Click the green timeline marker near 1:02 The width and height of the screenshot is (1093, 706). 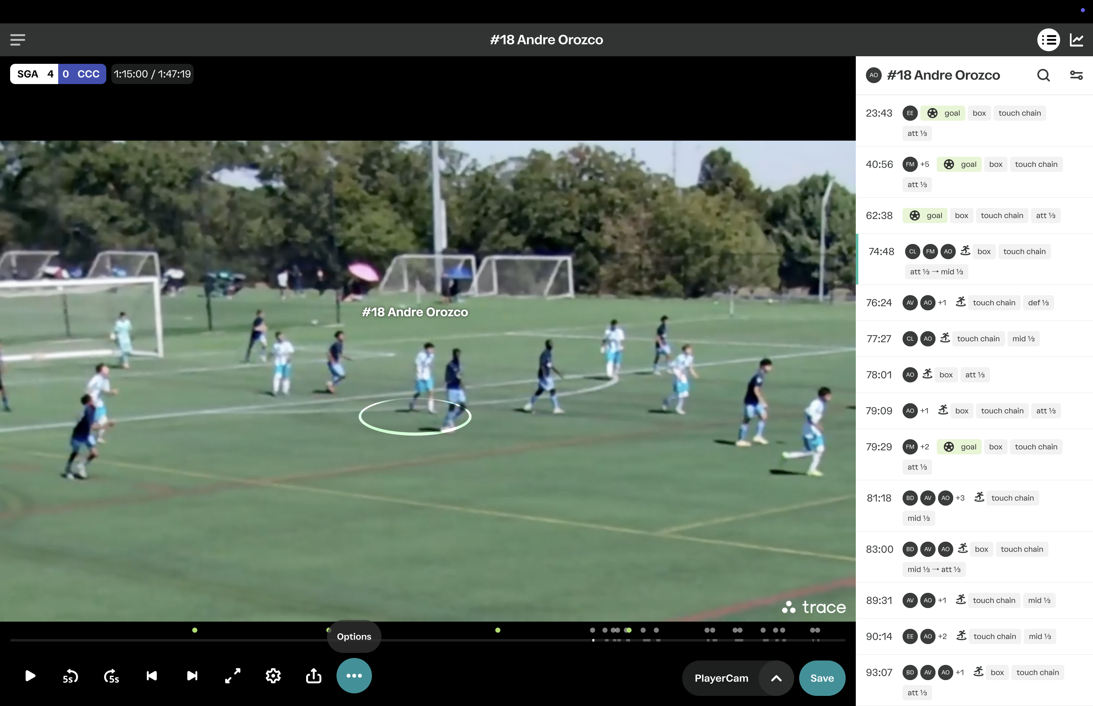(498, 630)
